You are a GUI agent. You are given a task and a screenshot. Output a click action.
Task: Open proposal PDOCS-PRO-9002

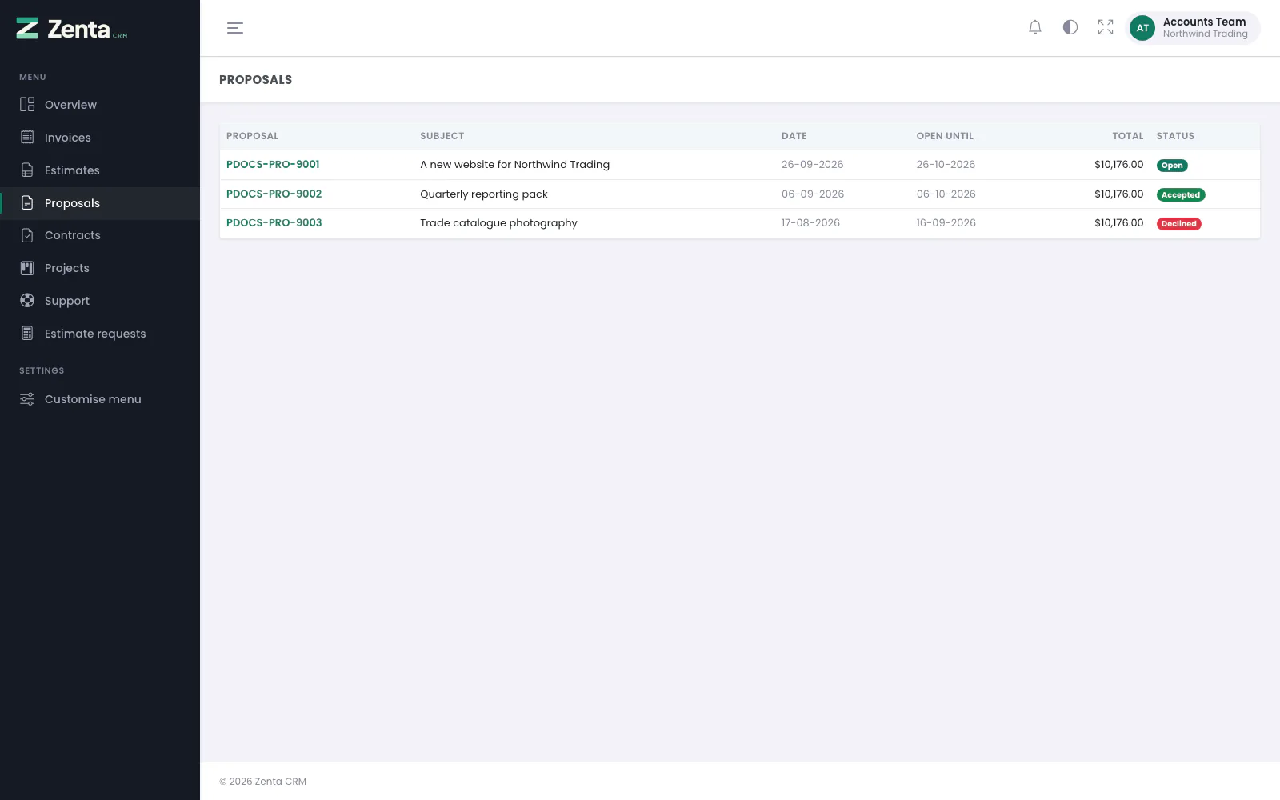coord(274,194)
